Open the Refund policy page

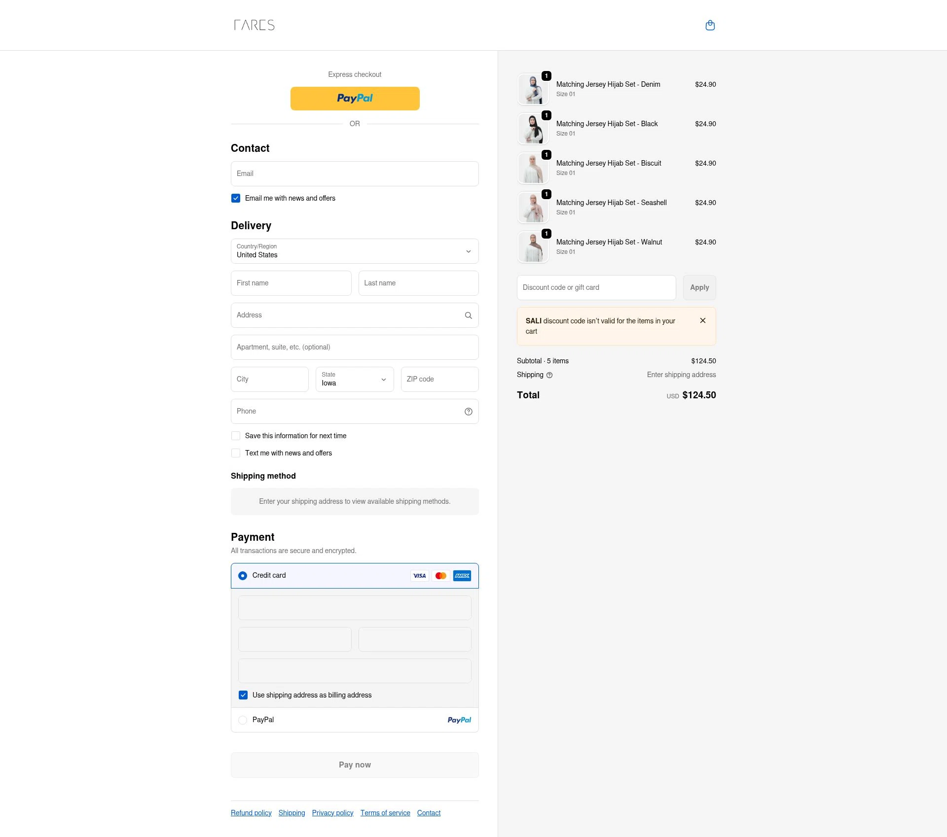[251, 813]
